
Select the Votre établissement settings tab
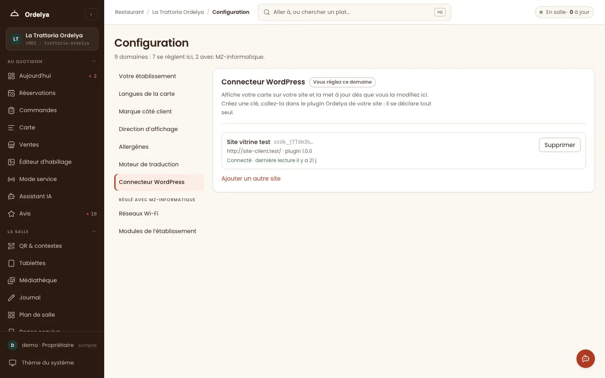click(159, 76)
